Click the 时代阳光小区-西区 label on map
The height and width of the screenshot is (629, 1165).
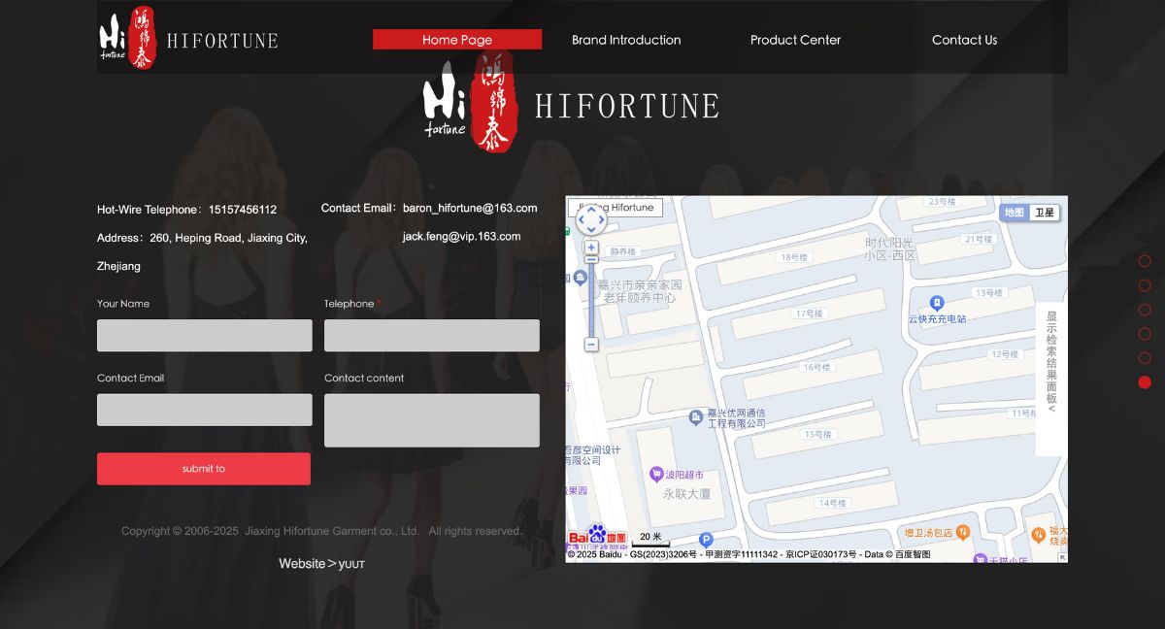[890, 248]
